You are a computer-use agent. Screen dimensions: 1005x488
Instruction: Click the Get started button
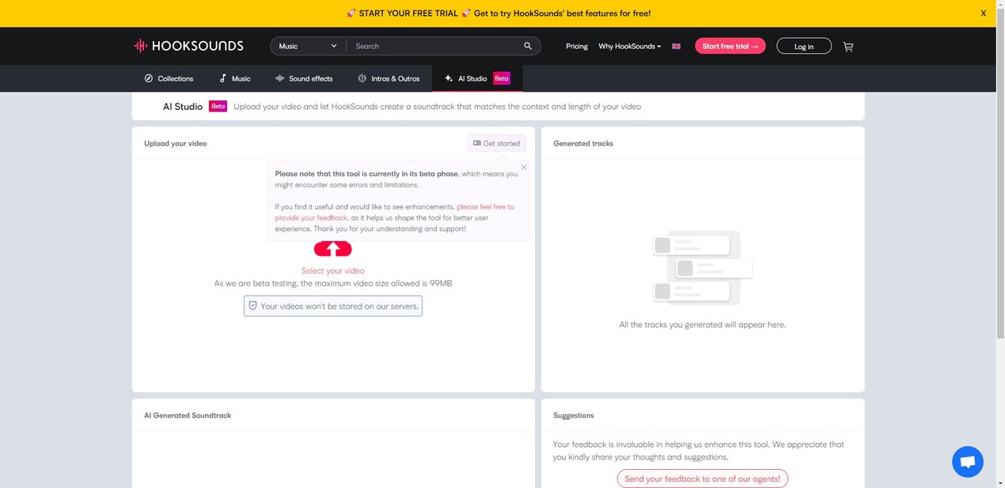point(496,143)
